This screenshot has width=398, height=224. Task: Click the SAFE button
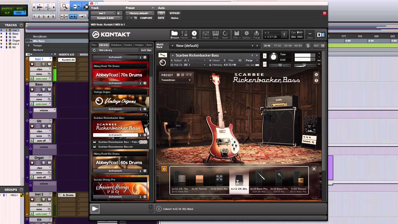pyautogui.click(x=161, y=18)
